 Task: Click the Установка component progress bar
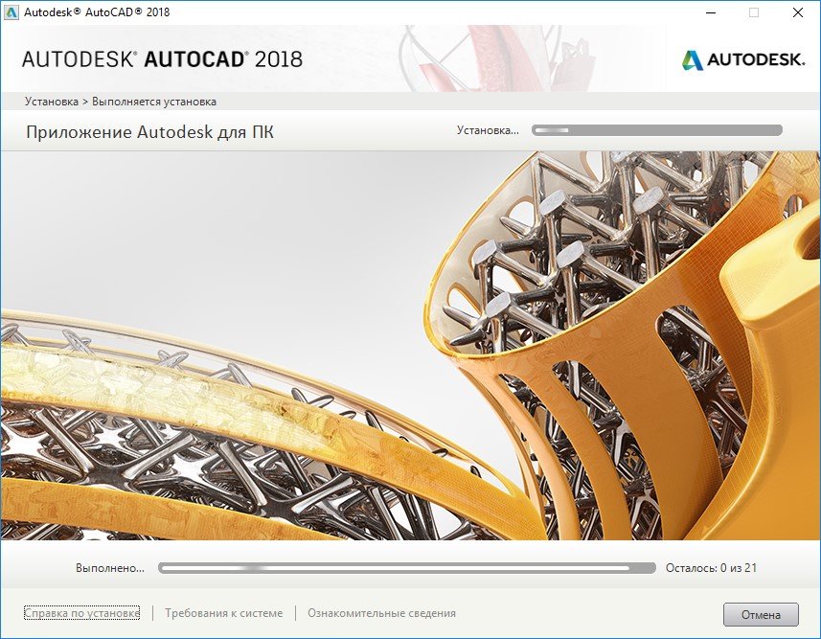coord(657,130)
